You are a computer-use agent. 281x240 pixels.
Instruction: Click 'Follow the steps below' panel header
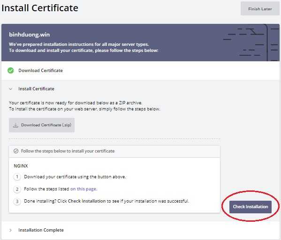click(114, 151)
